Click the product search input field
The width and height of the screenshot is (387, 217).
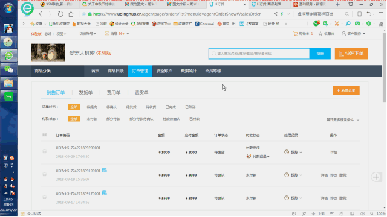[259, 54]
